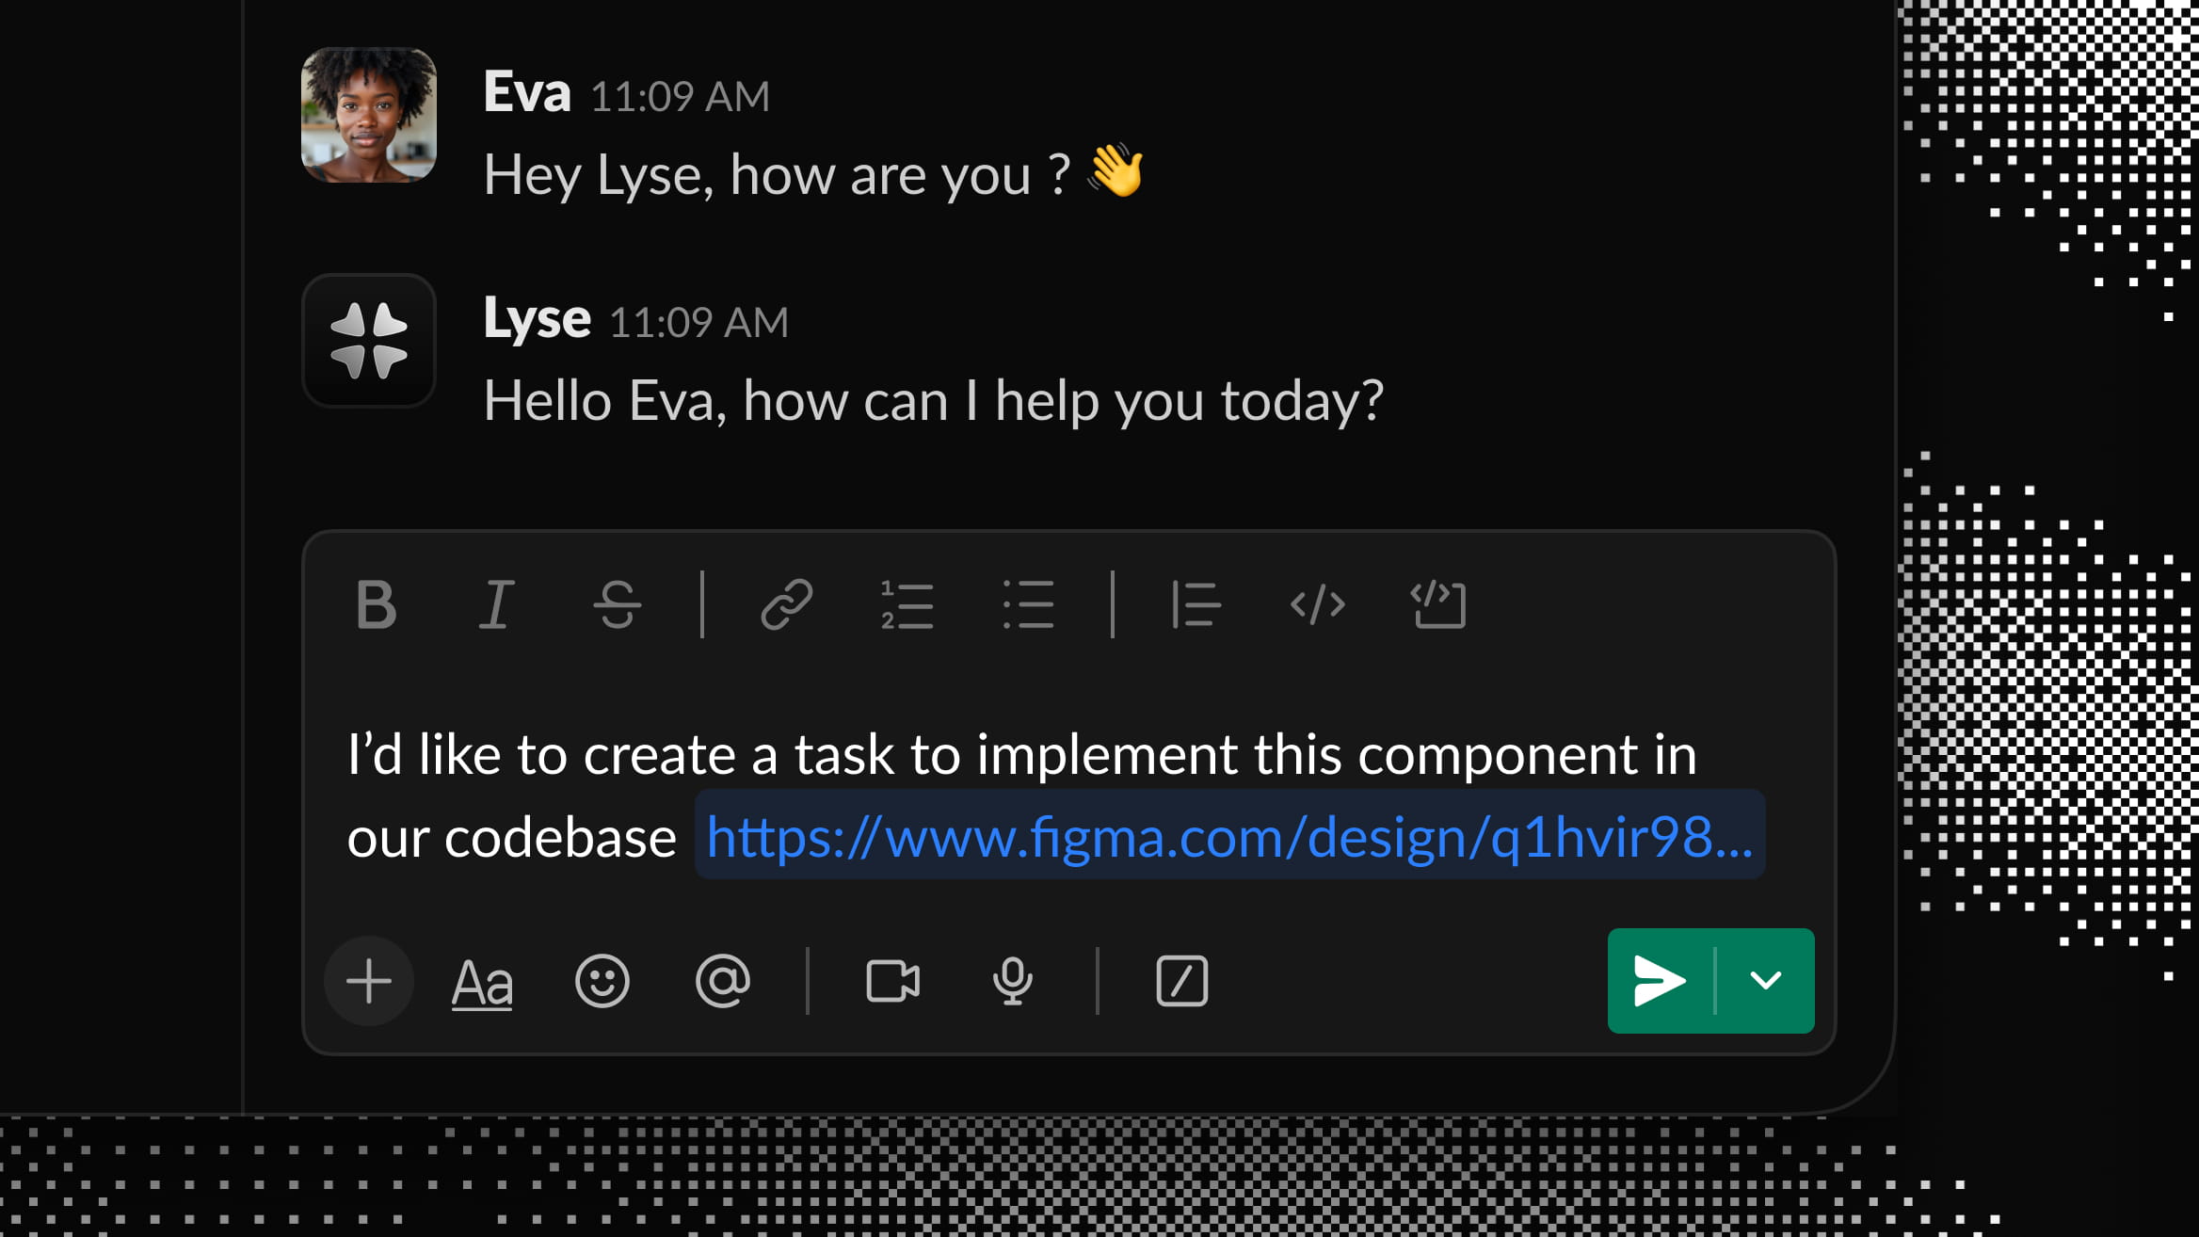Send the message with the green button

1659,981
